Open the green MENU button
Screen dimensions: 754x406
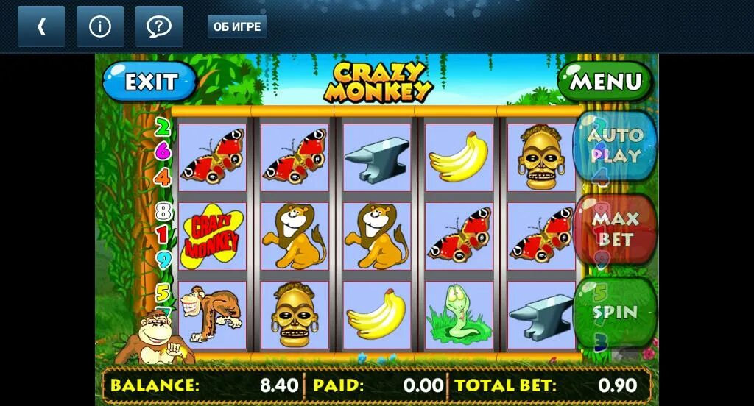[x=605, y=81]
